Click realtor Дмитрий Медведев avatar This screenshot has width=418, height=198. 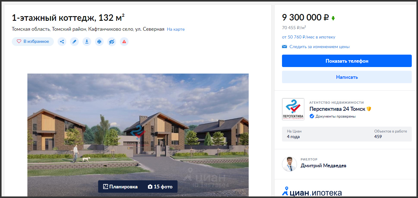(x=289, y=164)
